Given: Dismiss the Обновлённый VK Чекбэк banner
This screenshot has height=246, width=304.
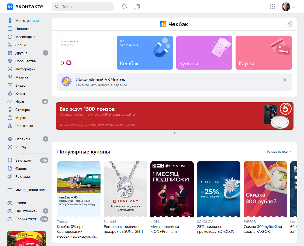Looking at the screenshot, I should point(285,80).
